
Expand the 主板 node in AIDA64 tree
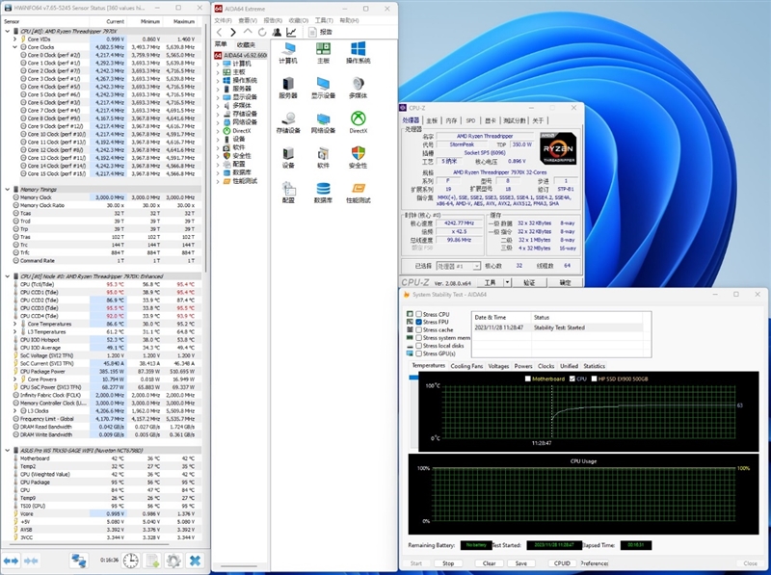pyautogui.click(x=218, y=72)
